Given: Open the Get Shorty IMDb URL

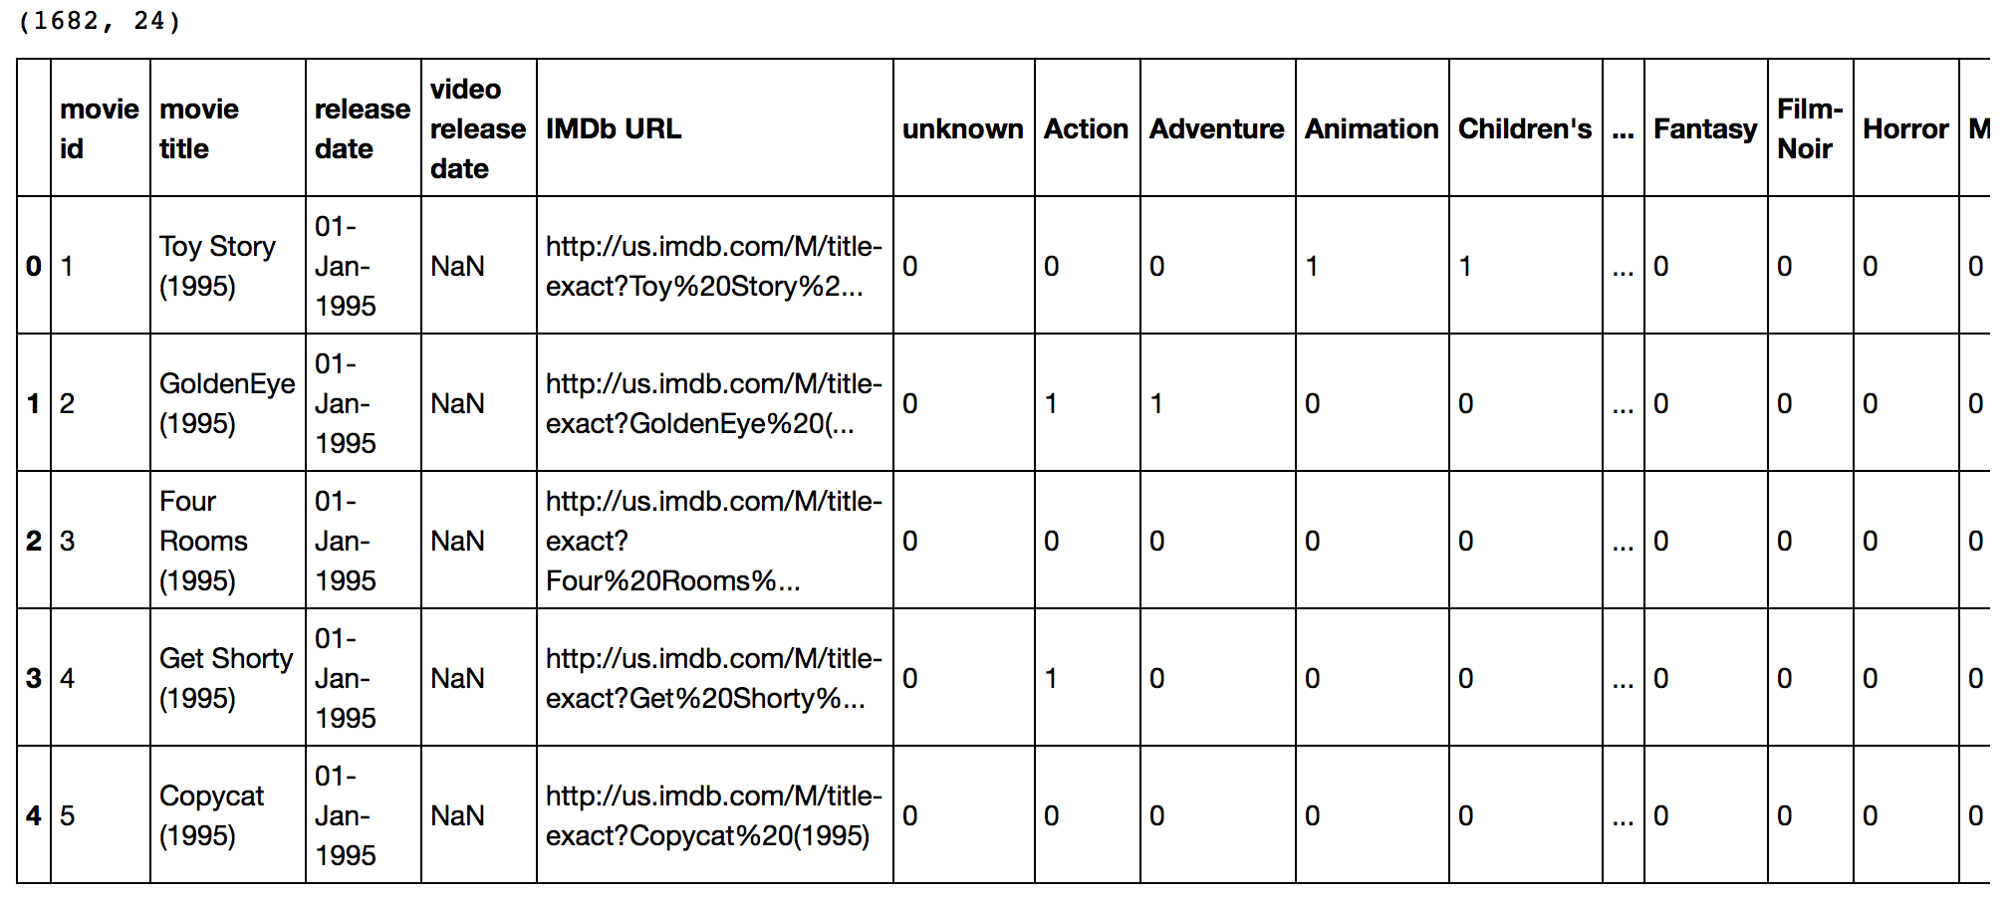Looking at the screenshot, I should [x=713, y=678].
